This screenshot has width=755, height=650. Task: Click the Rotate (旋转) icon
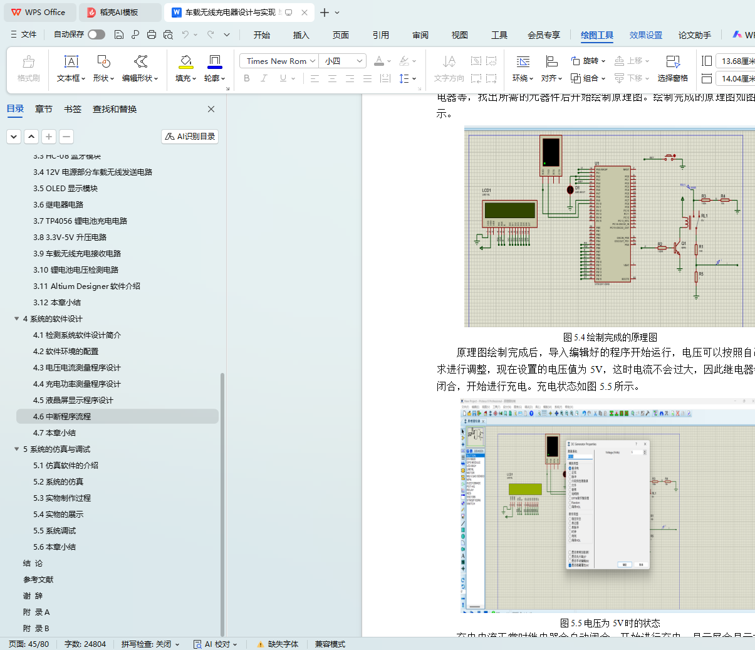coord(576,61)
